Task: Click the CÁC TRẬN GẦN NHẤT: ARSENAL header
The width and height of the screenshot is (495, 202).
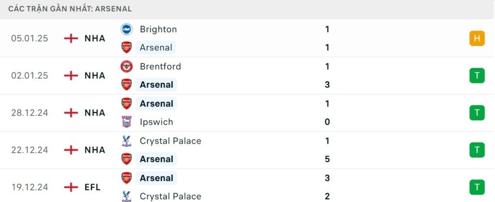Action: pyautogui.click(x=70, y=9)
